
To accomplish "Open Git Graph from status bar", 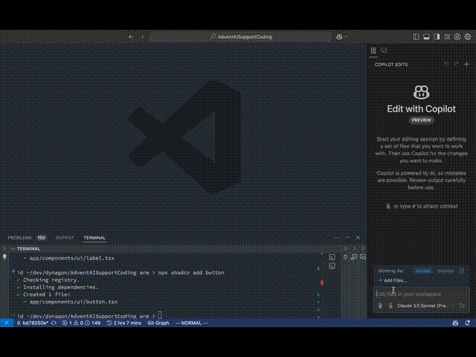I will [x=158, y=323].
